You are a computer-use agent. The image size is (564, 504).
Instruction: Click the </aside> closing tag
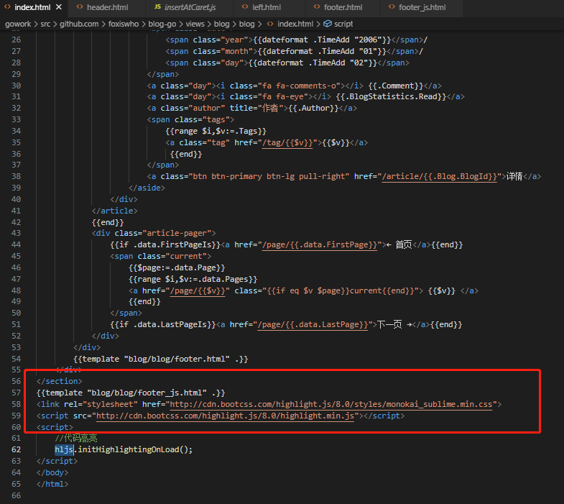tap(147, 188)
